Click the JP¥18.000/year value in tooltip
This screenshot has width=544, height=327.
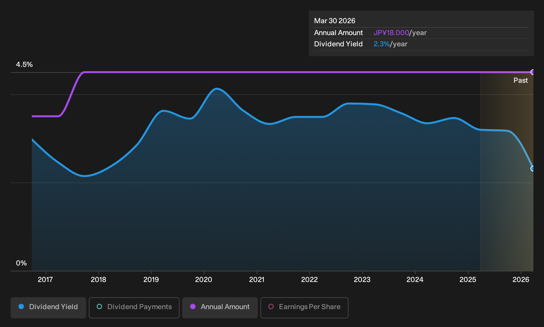400,33
